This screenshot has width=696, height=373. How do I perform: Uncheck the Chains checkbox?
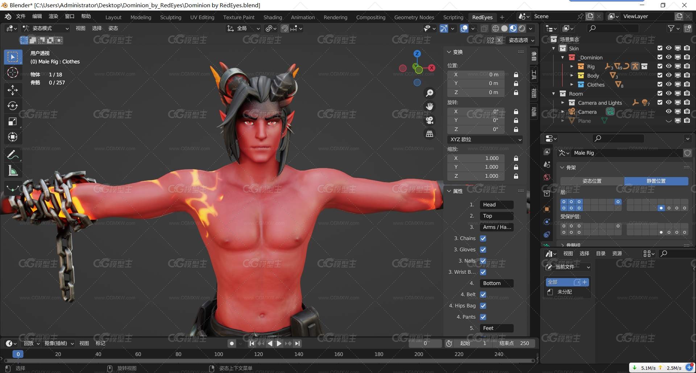tap(483, 238)
